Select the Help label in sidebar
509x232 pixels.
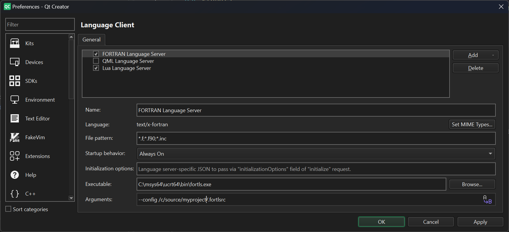pyautogui.click(x=31, y=175)
